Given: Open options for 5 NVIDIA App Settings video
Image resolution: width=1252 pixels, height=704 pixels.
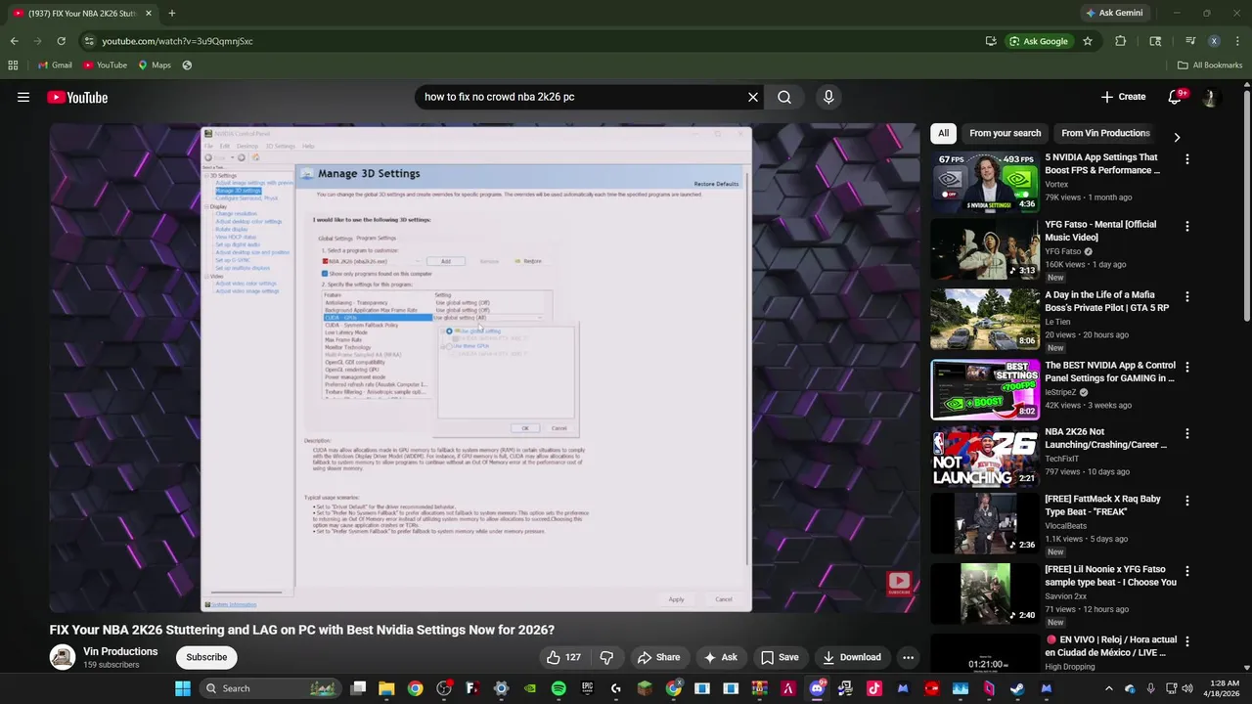Looking at the screenshot, I should coord(1187,158).
